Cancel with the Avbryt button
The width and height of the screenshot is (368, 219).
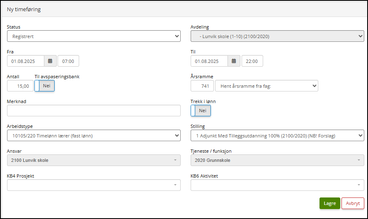pos(353,203)
